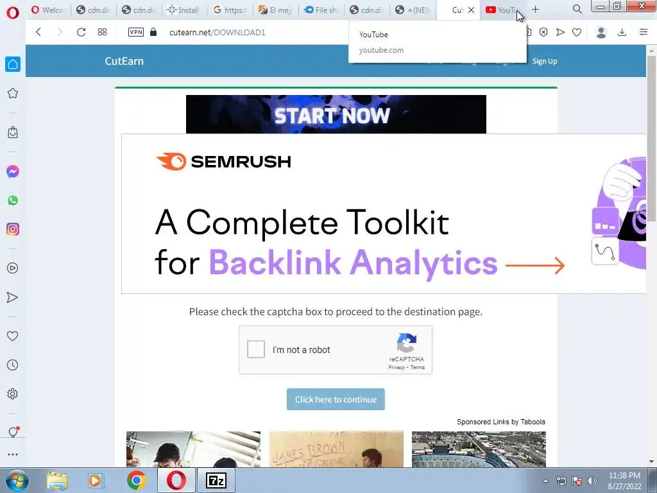Open sidebar Shopping bag icon
Image resolution: width=657 pixels, height=493 pixels.
pyautogui.click(x=13, y=132)
